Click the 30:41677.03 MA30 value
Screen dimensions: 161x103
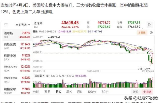(95, 31)
